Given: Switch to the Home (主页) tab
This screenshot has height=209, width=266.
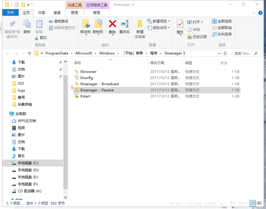Looking at the screenshot, I should point(26,13).
